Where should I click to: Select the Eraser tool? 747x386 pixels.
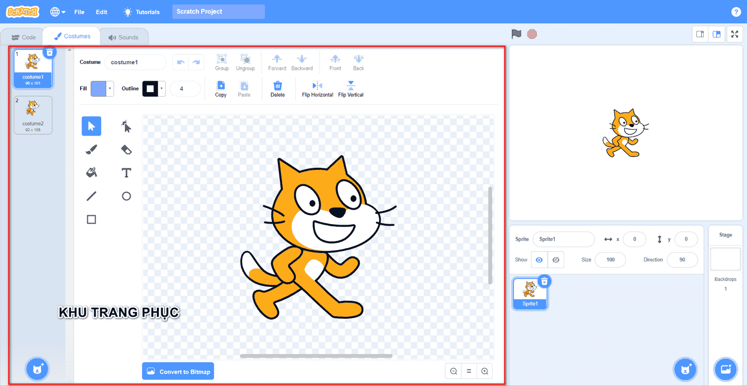click(x=126, y=149)
